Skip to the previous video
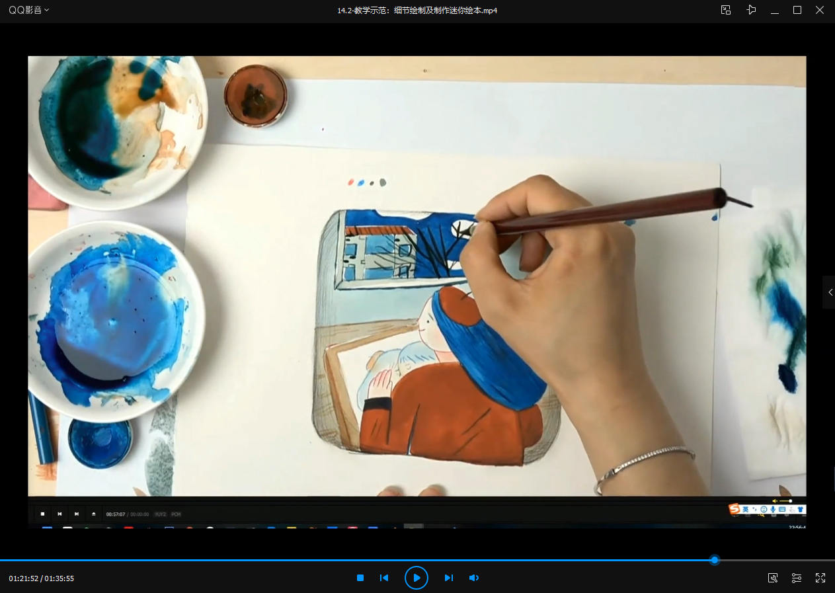The width and height of the screenshot is (835, 593). (x=384, y=578)
